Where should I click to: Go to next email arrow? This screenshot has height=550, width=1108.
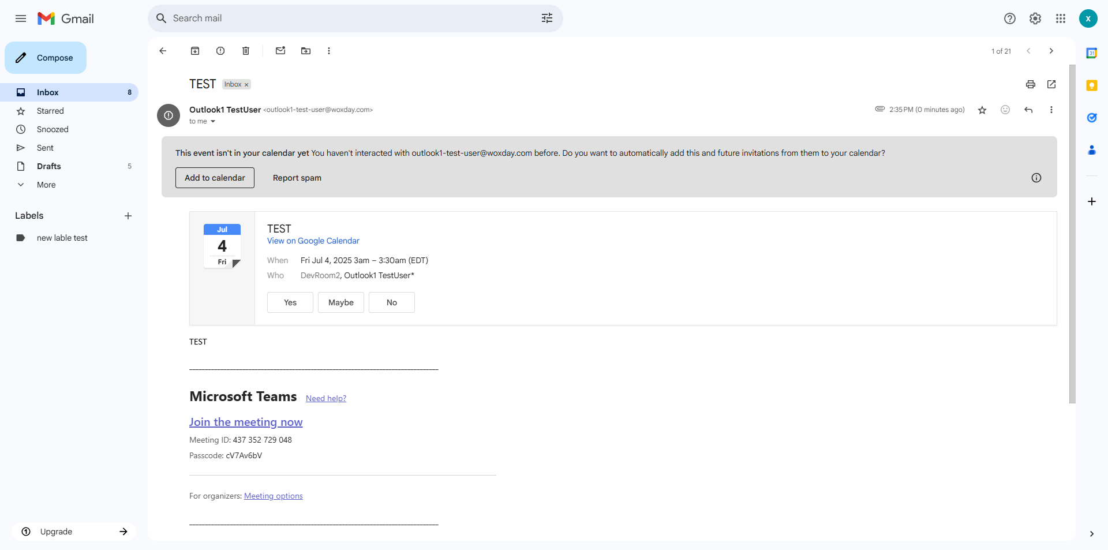1051,51
